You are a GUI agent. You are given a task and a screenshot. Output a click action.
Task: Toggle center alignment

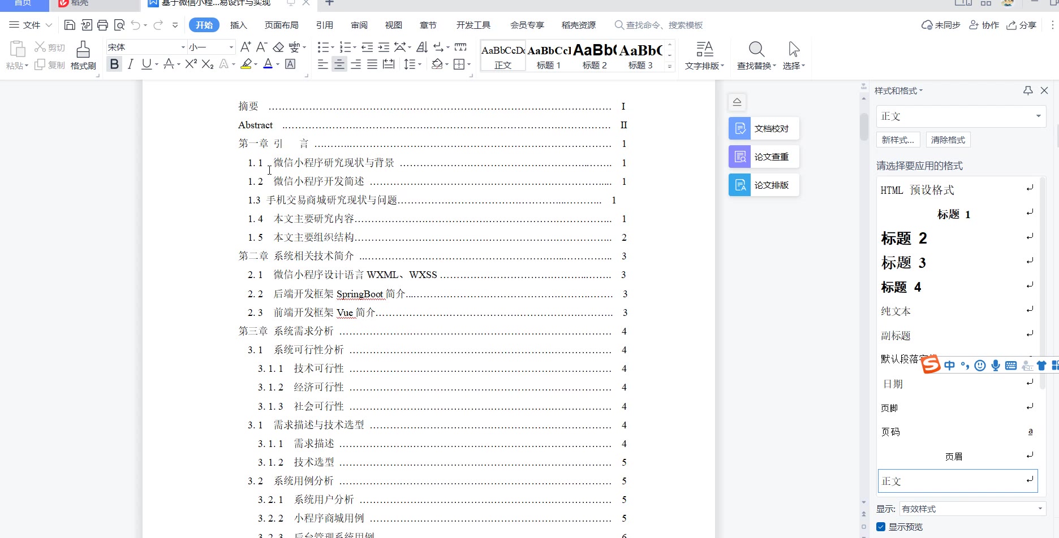coord(339,64)
